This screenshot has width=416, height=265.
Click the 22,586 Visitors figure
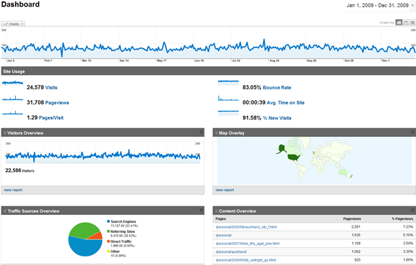click(x=20, y=170)
